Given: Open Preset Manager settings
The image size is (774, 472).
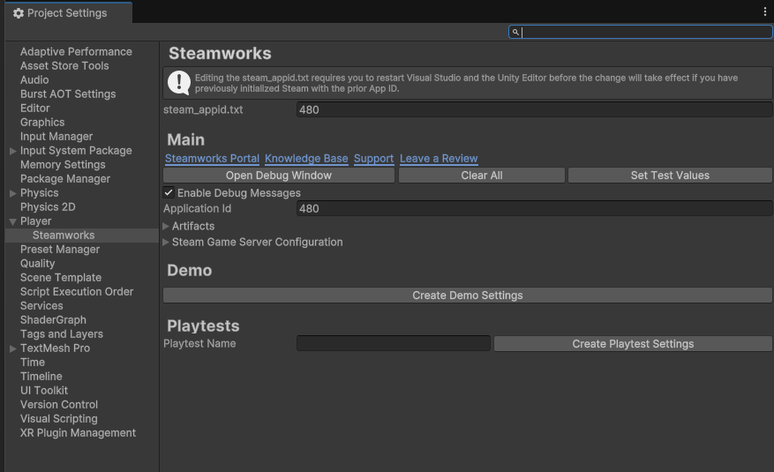Looking at the screenshot, I should point(60,250).
